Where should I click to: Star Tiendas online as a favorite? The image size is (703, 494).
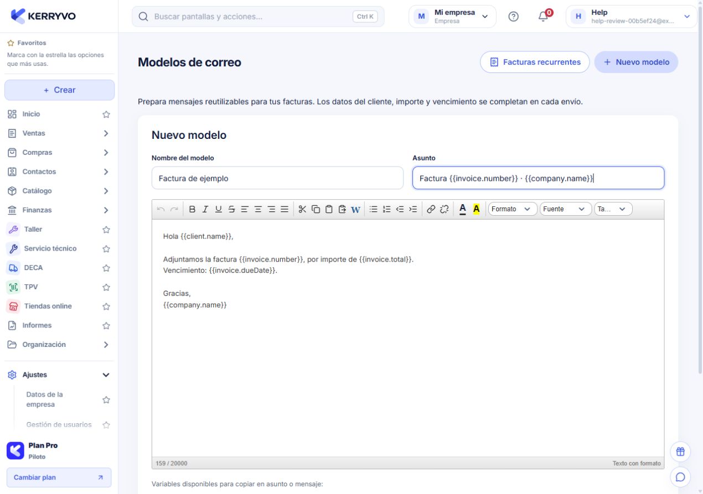point(106,306)
